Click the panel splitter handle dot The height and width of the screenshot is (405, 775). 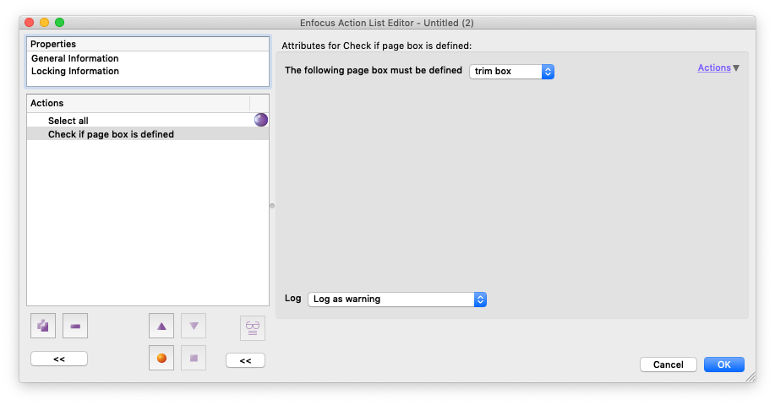[x=272, y=206]
